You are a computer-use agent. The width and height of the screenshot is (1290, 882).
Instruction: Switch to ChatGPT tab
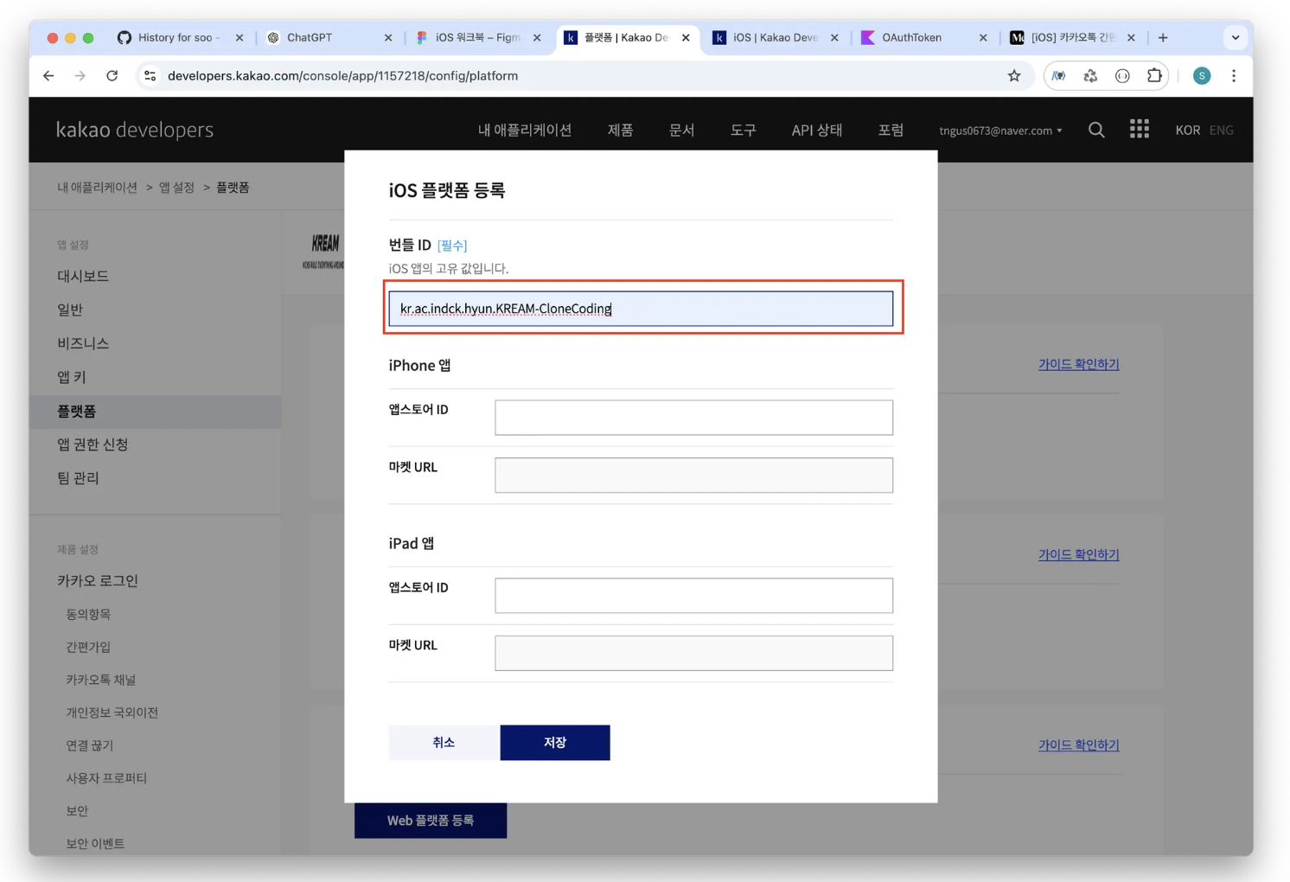click(x=329, y=37)
